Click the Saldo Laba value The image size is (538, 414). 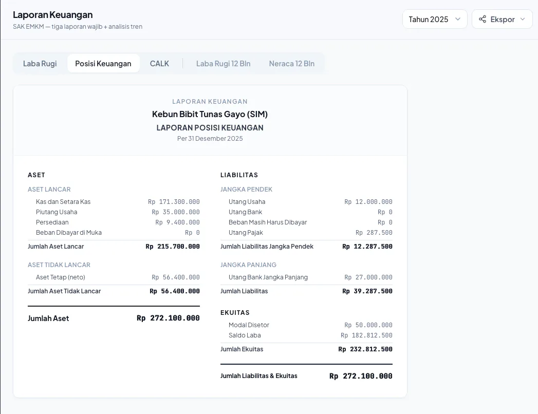tap(366, 335)
